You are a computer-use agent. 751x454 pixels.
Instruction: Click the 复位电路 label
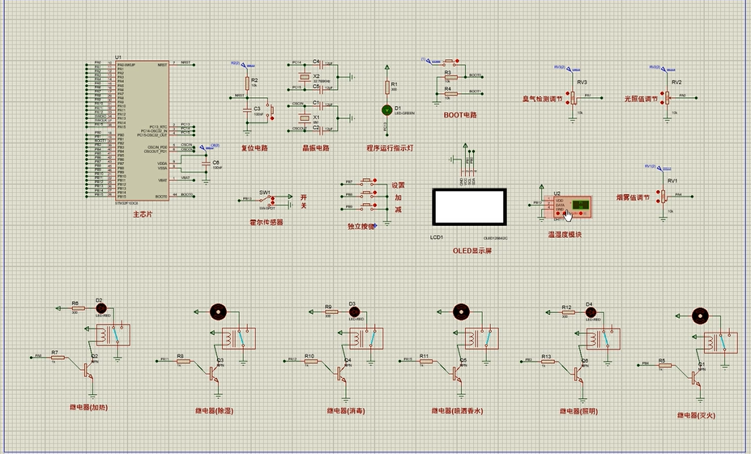(x=254, y=148)
